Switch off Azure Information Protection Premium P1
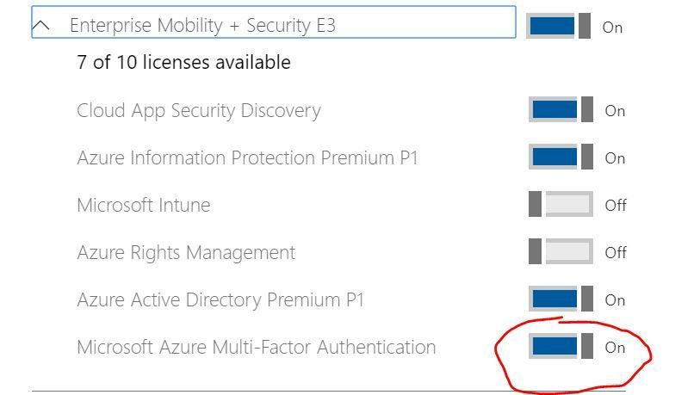 point(561,157)
